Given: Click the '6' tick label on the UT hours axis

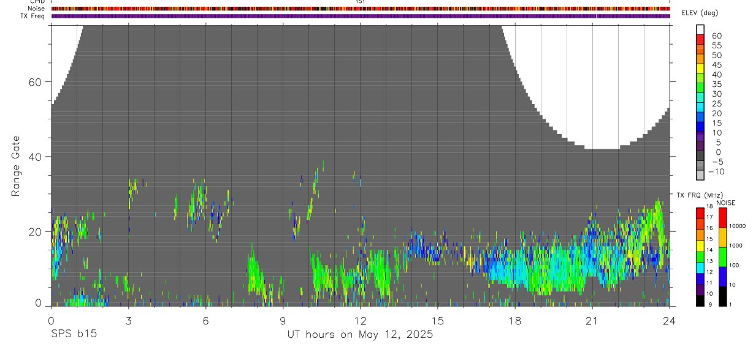Looking at the screenshot, I should pyautogui.click(x=205, y=320).
